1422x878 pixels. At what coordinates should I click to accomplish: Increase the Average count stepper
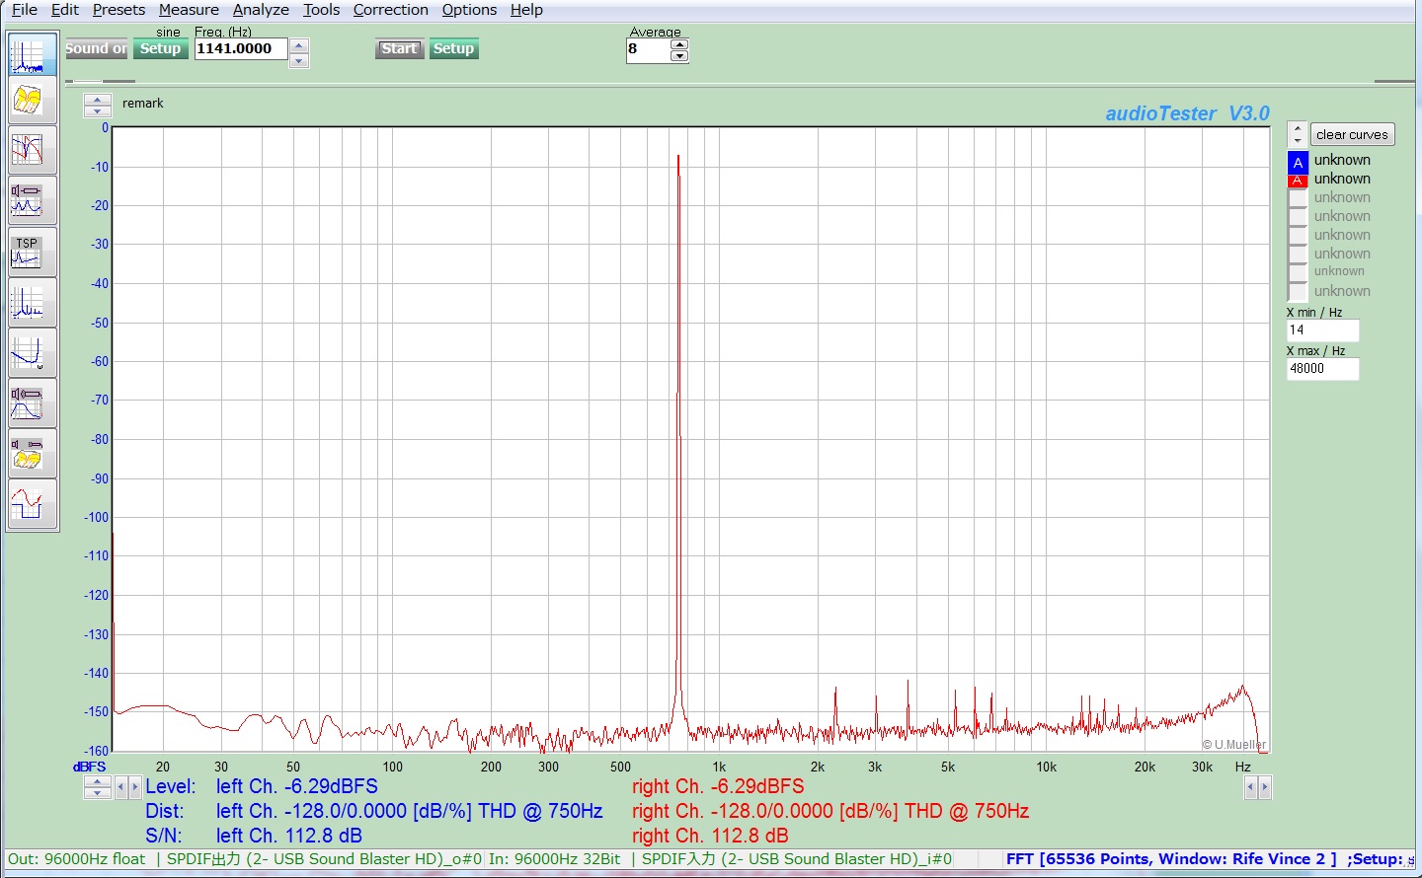(679, 44)
